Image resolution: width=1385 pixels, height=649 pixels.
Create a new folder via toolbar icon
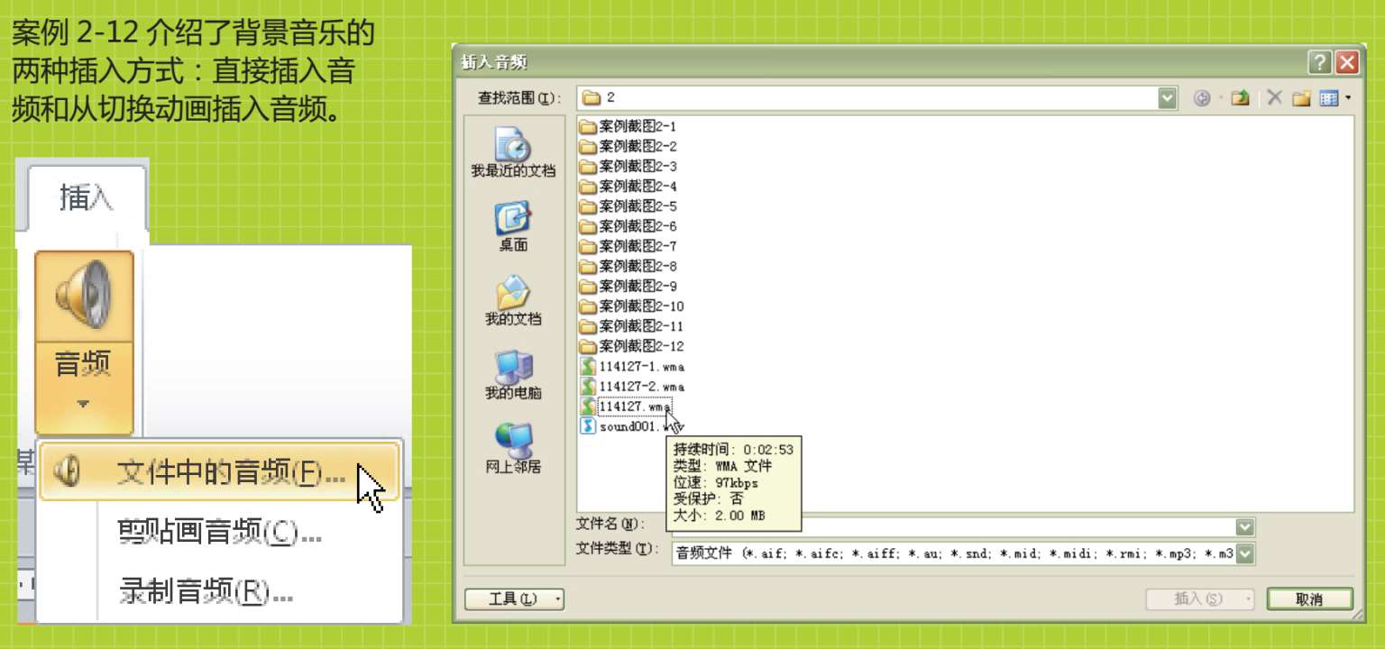[x=1300, y=98]
